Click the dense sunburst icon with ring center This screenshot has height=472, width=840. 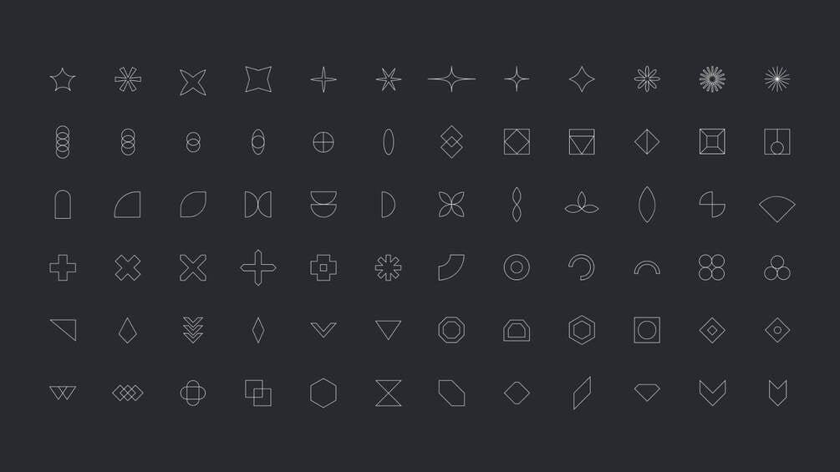point(712,79)
